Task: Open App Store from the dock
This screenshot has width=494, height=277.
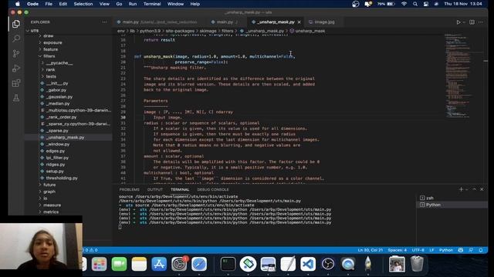Action: (x=159, y=264)
